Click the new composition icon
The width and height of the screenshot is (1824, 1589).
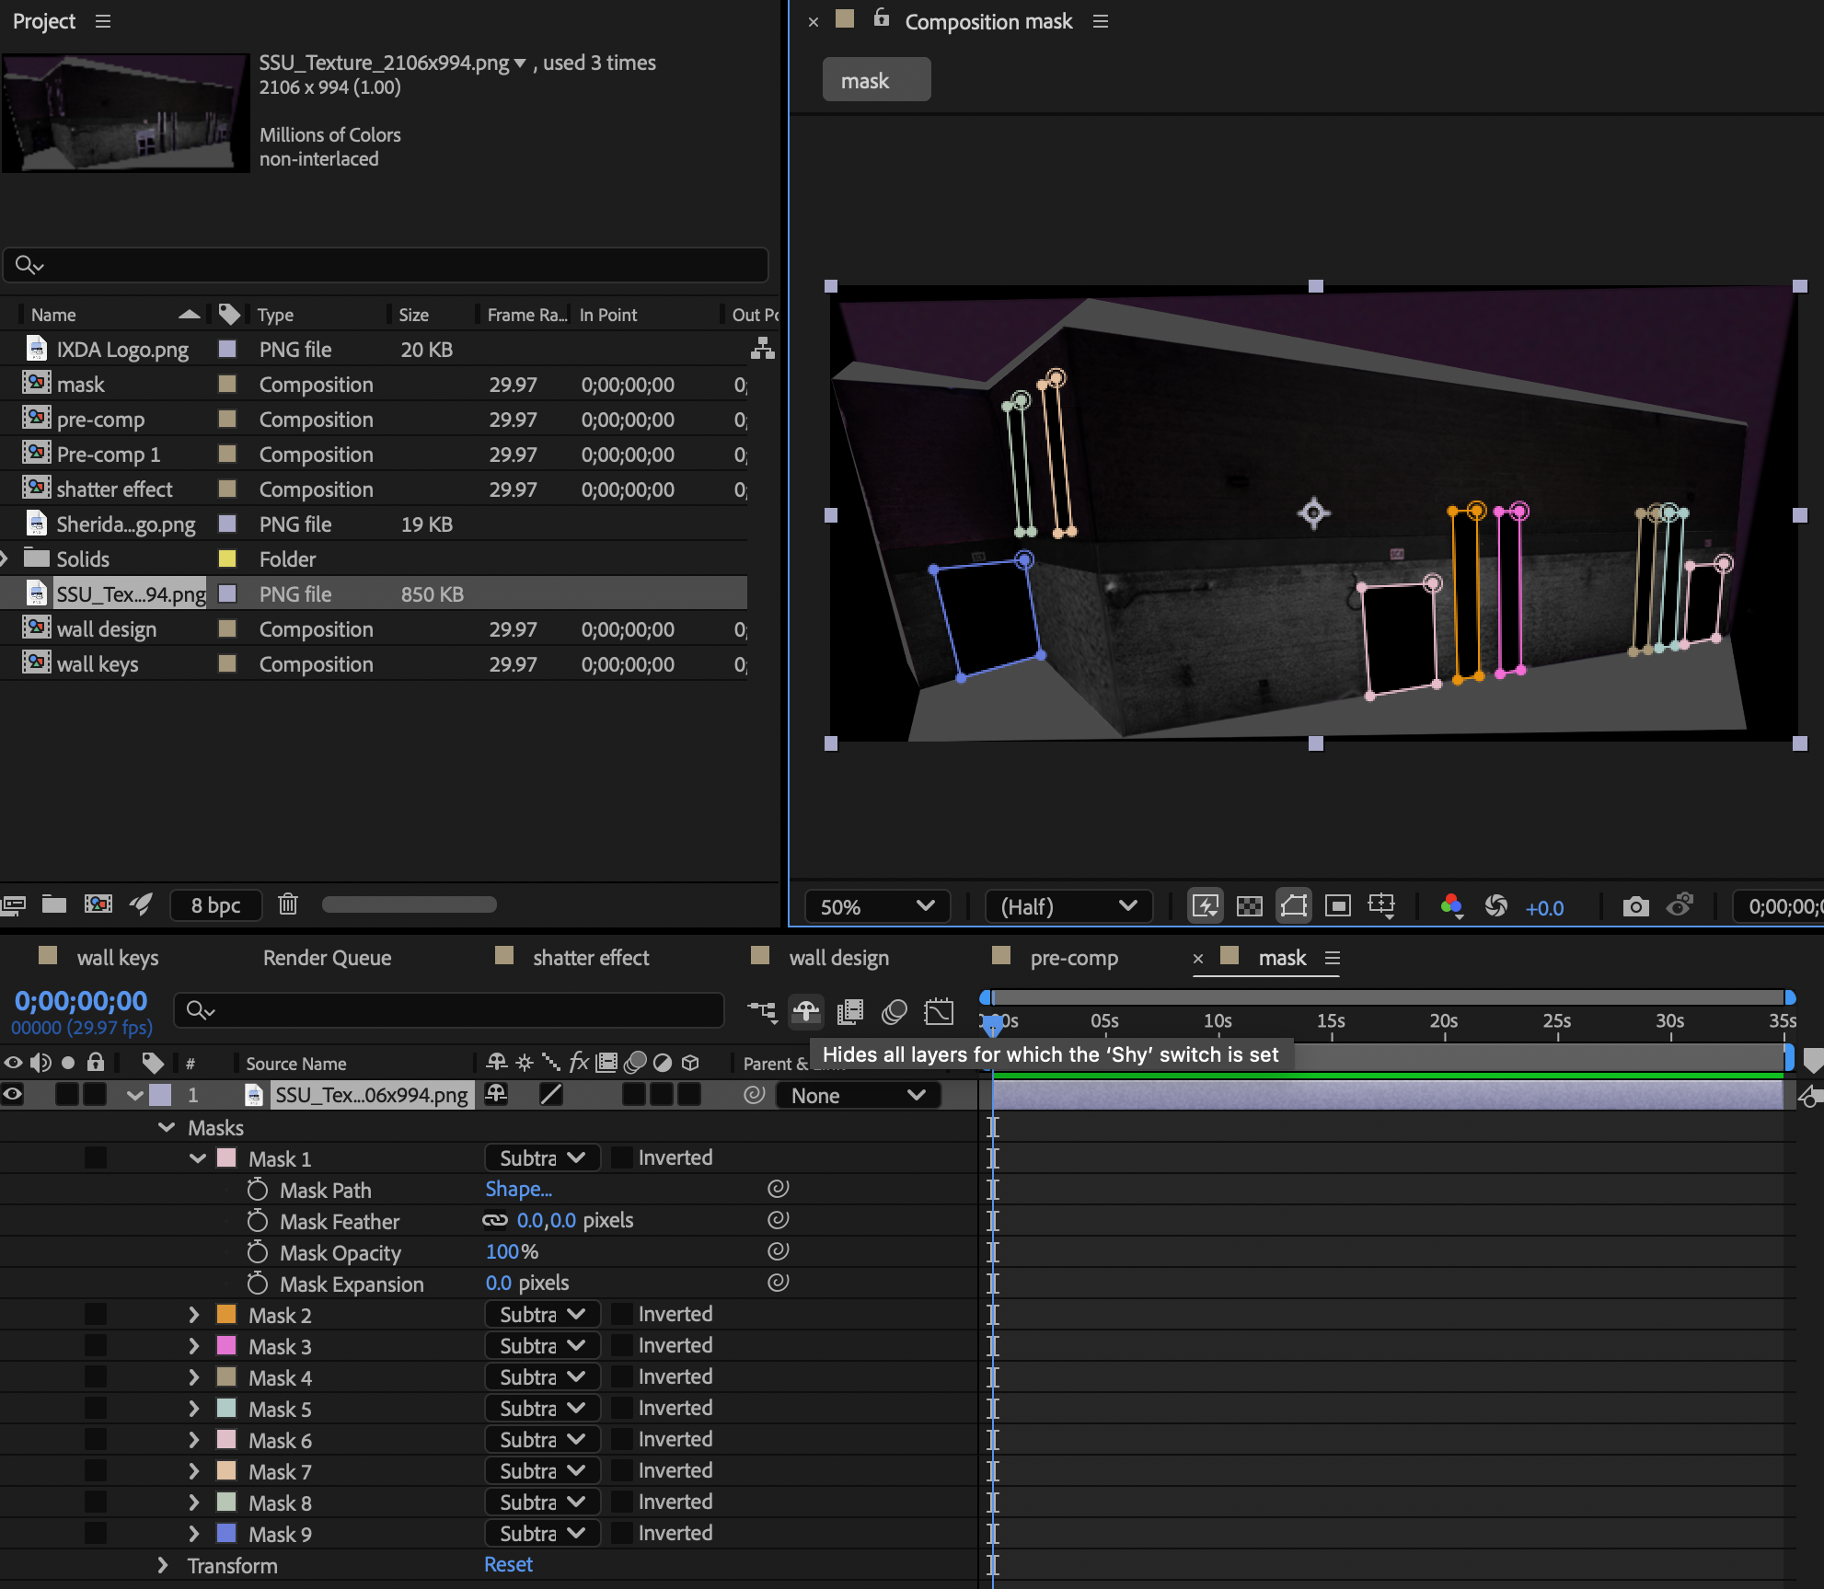pos(98,904)
